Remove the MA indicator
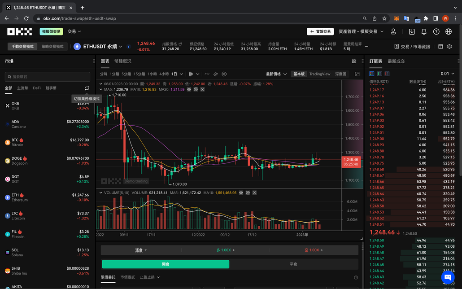The image size is (462, 289). (x=202, y=89)
